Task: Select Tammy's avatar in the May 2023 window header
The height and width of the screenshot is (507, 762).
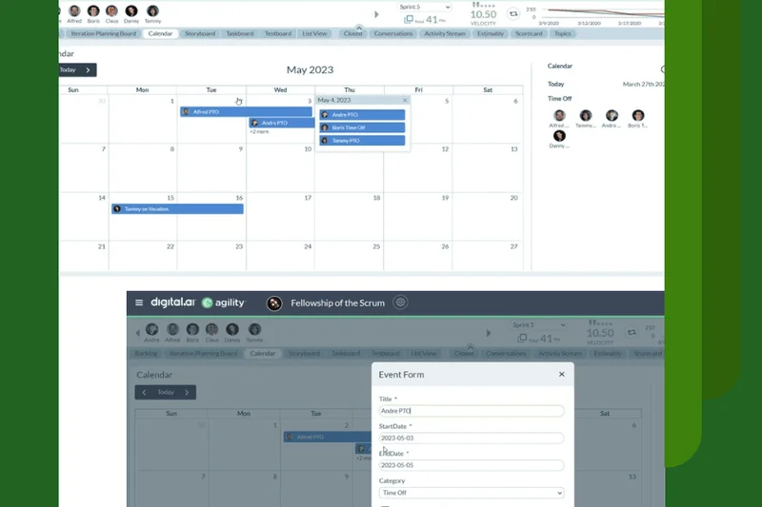Action: (x=152, y=10)
